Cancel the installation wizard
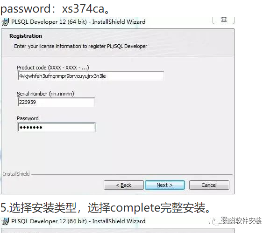Viewport: 270px width, 233px height. 209,185
